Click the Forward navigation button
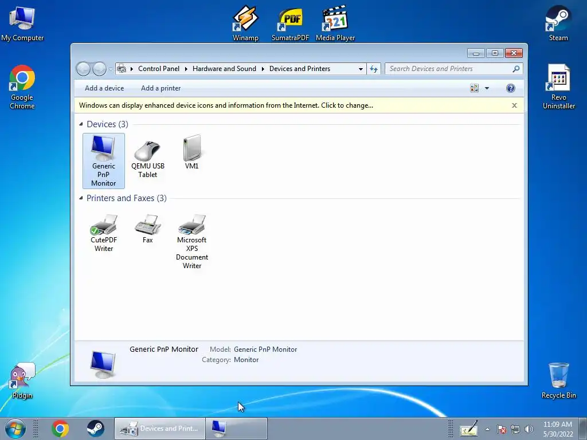Image resolution: width=587 pixels, height=440 pixels. click(x=99, y=69)
